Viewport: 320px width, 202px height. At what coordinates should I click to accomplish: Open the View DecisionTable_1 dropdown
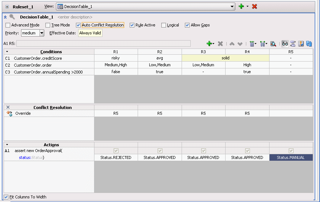232,7
